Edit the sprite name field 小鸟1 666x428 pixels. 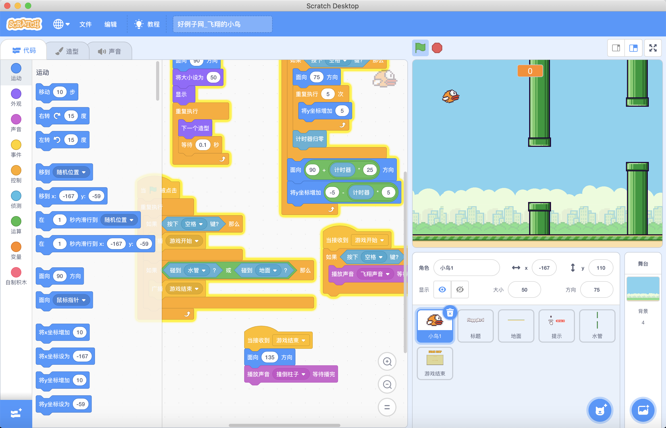tap(466, 268)
